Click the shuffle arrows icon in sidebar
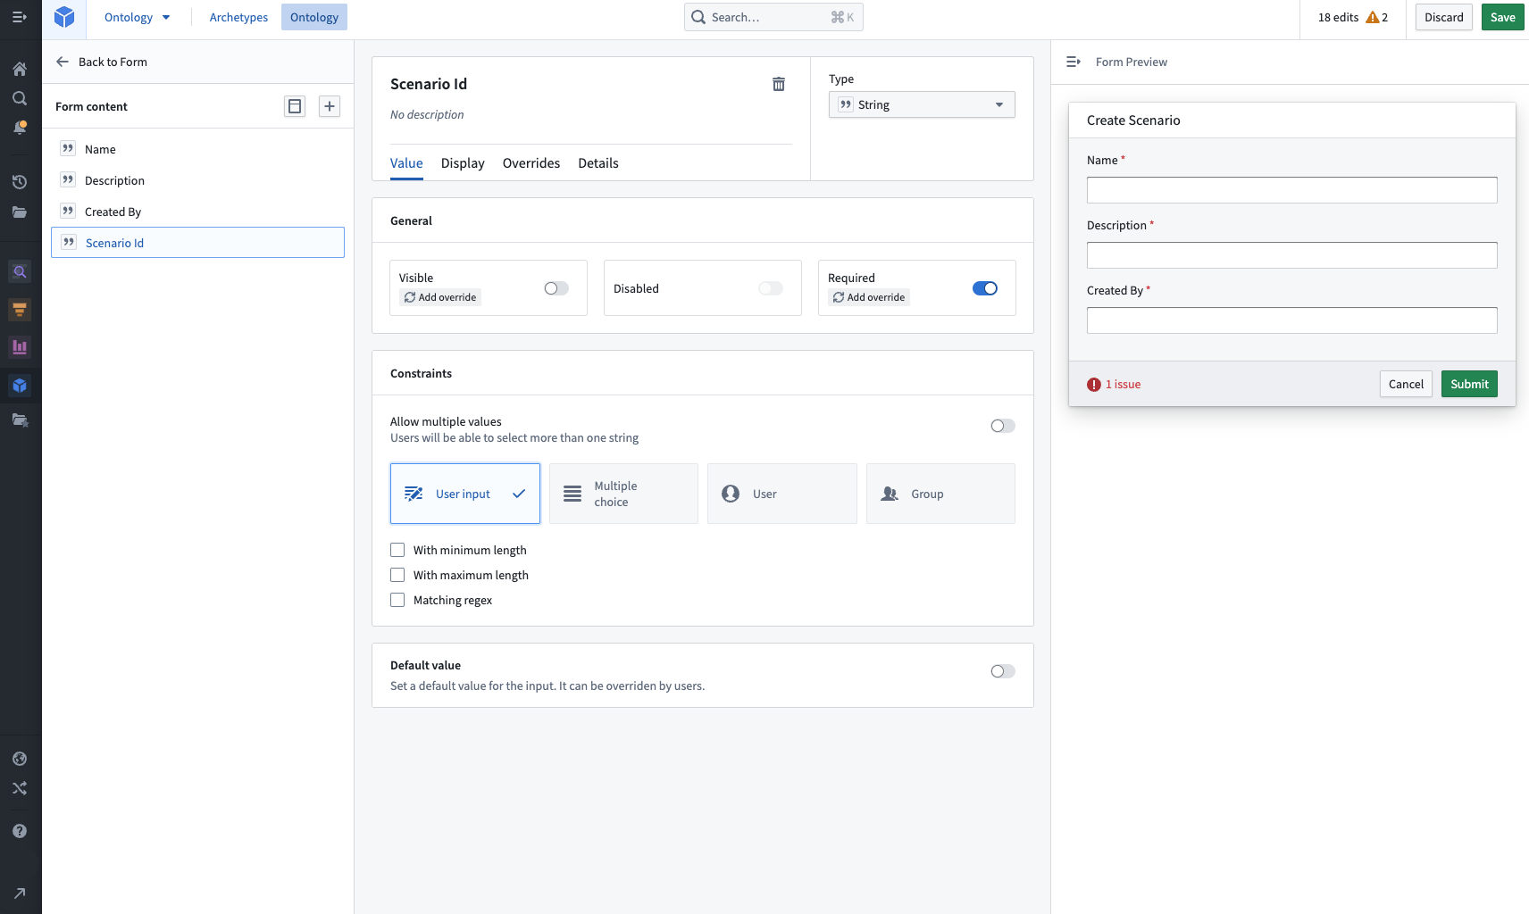This screenshot has height=914, width=1529. [x=20, y=788]
